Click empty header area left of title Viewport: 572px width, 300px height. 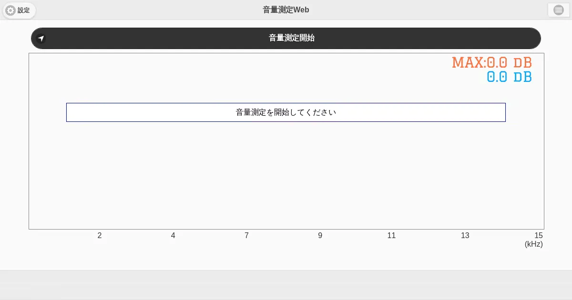coord(143,10)
